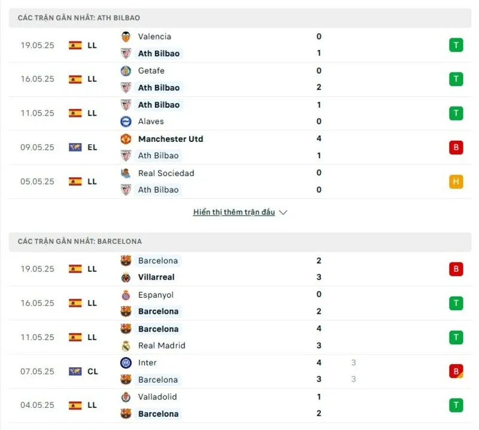Click the Spain flag on 19.05.25 Valencia row
479x430 pixels.
(75, 45)
